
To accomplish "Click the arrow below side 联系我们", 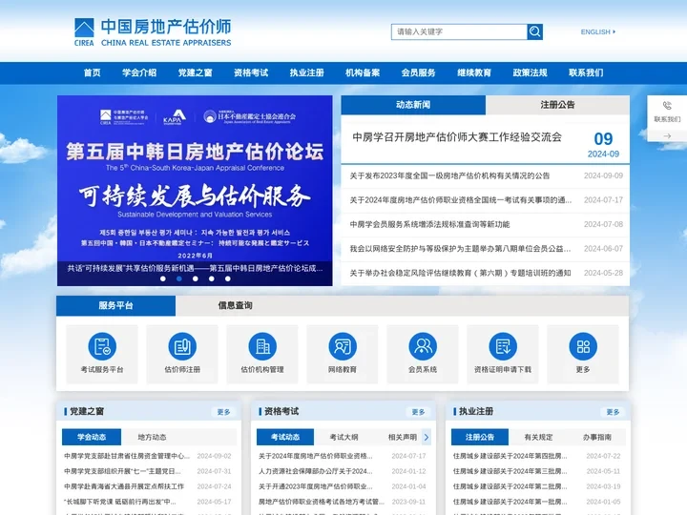I will point(667,136).
